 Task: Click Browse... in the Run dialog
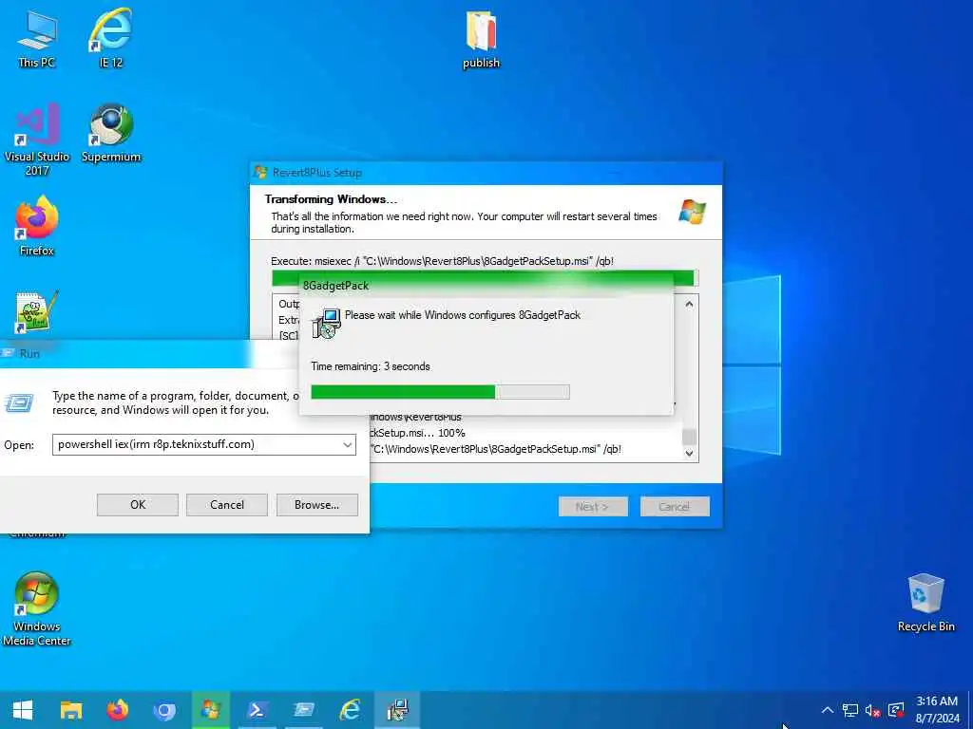coord(317,505)
